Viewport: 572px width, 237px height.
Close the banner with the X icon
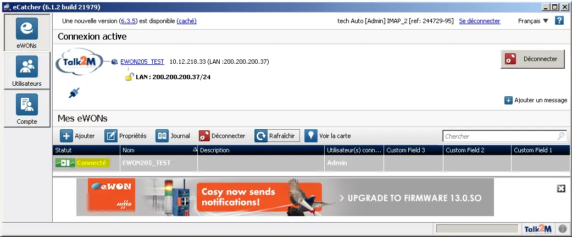tap(561, 189)
